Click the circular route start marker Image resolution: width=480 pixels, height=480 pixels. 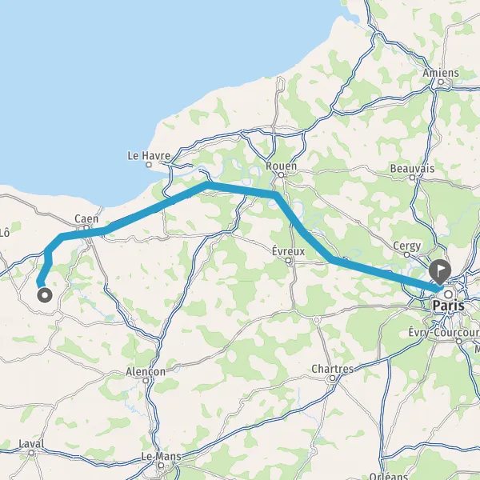tap(45, 295)
